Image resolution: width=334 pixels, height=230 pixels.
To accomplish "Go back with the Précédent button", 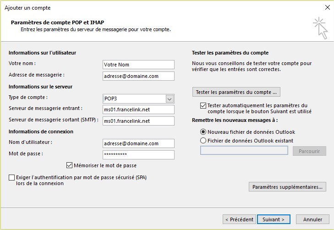I will tap(239, 219).
